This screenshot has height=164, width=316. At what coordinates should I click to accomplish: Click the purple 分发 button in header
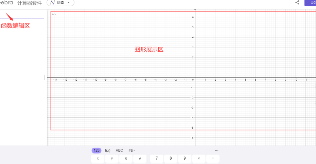(310, 3)
